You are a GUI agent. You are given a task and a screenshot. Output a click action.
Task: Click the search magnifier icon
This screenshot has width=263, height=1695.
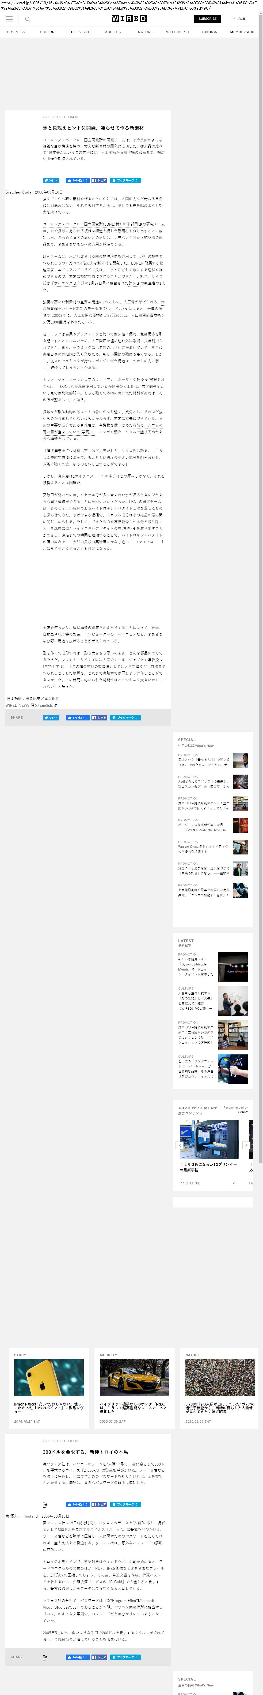tap(28, 19)
